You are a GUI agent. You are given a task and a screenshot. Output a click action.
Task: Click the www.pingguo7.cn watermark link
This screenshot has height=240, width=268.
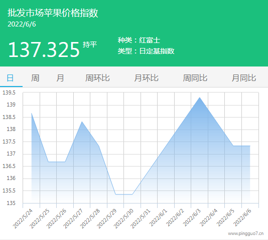point(245,233)
